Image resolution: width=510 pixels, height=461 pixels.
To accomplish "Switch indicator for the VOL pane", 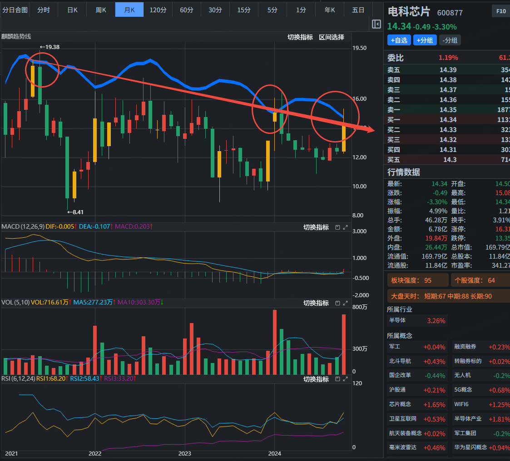I will (x=316, y=303).
